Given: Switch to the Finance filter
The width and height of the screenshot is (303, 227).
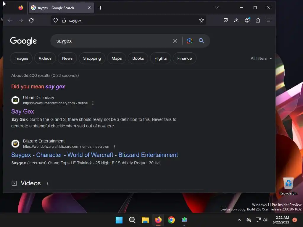Looking at the screenshot, I should [x=185, y=58].
